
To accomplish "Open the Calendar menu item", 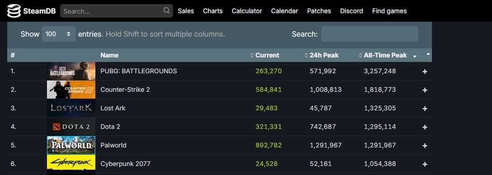I will pos(285,11).
